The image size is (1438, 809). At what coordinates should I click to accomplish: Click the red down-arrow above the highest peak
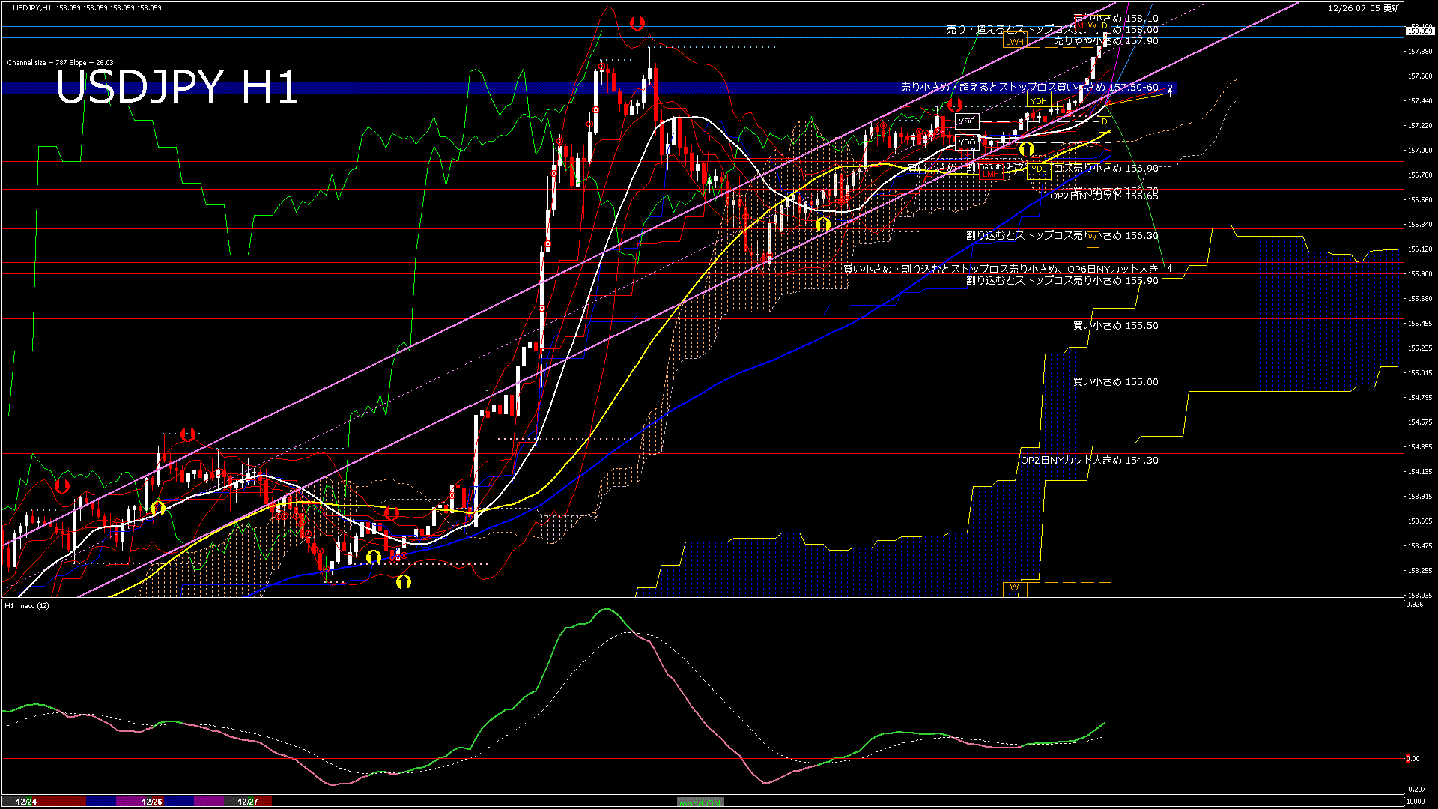pos(637,23)
